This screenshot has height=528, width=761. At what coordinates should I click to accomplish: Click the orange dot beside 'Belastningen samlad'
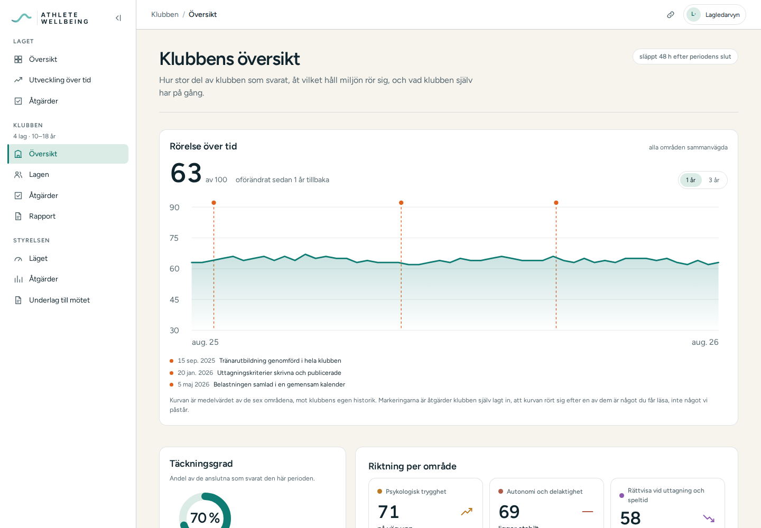(x=172, y=384)
